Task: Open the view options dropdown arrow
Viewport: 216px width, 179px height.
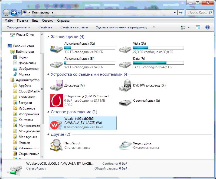Action: click(x=189, y=27)
